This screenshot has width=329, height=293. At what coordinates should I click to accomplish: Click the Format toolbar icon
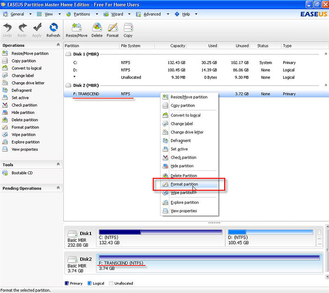[112, 29]
